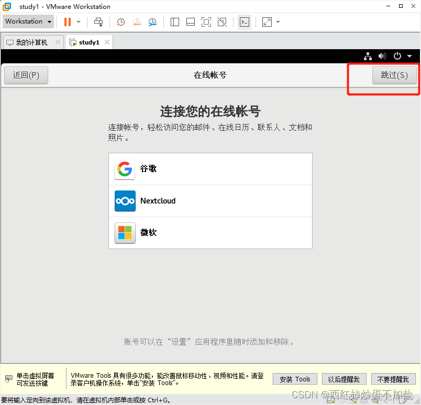Click the Microsoft logo icon

(125, 233)
